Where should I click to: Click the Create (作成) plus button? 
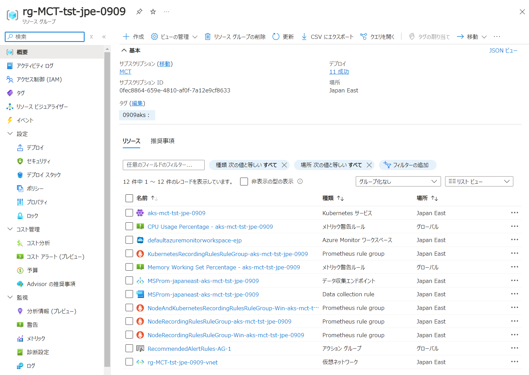[x=133, y=36]
